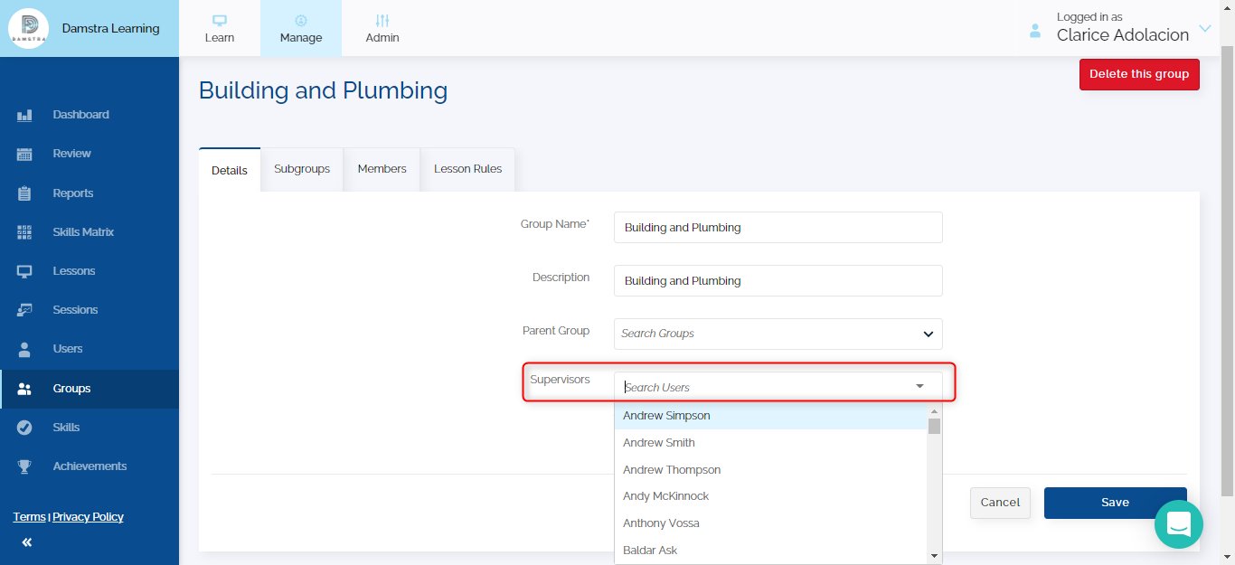Click into the Group Name text field
This screenshot has width=1235, height=565.
point(778,228)
